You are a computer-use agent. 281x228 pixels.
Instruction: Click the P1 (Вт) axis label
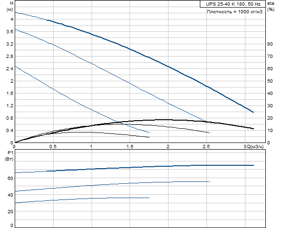pyautogui.click(x=9, y=156)
